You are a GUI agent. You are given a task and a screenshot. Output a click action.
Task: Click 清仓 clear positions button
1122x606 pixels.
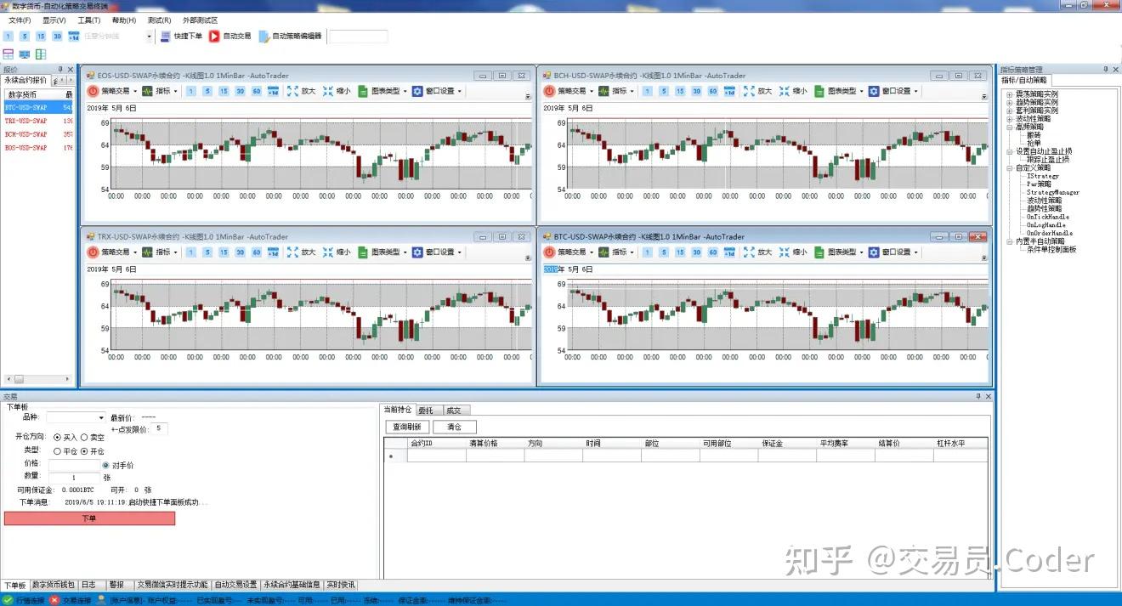pyautogui.click(x=454, y=427)
